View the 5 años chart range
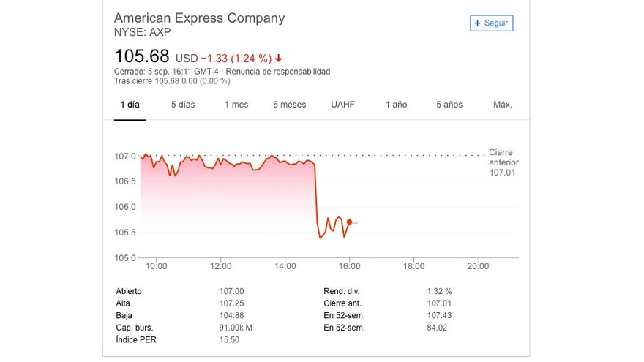This screenshot has width=644, height=362. coord(449,105)
